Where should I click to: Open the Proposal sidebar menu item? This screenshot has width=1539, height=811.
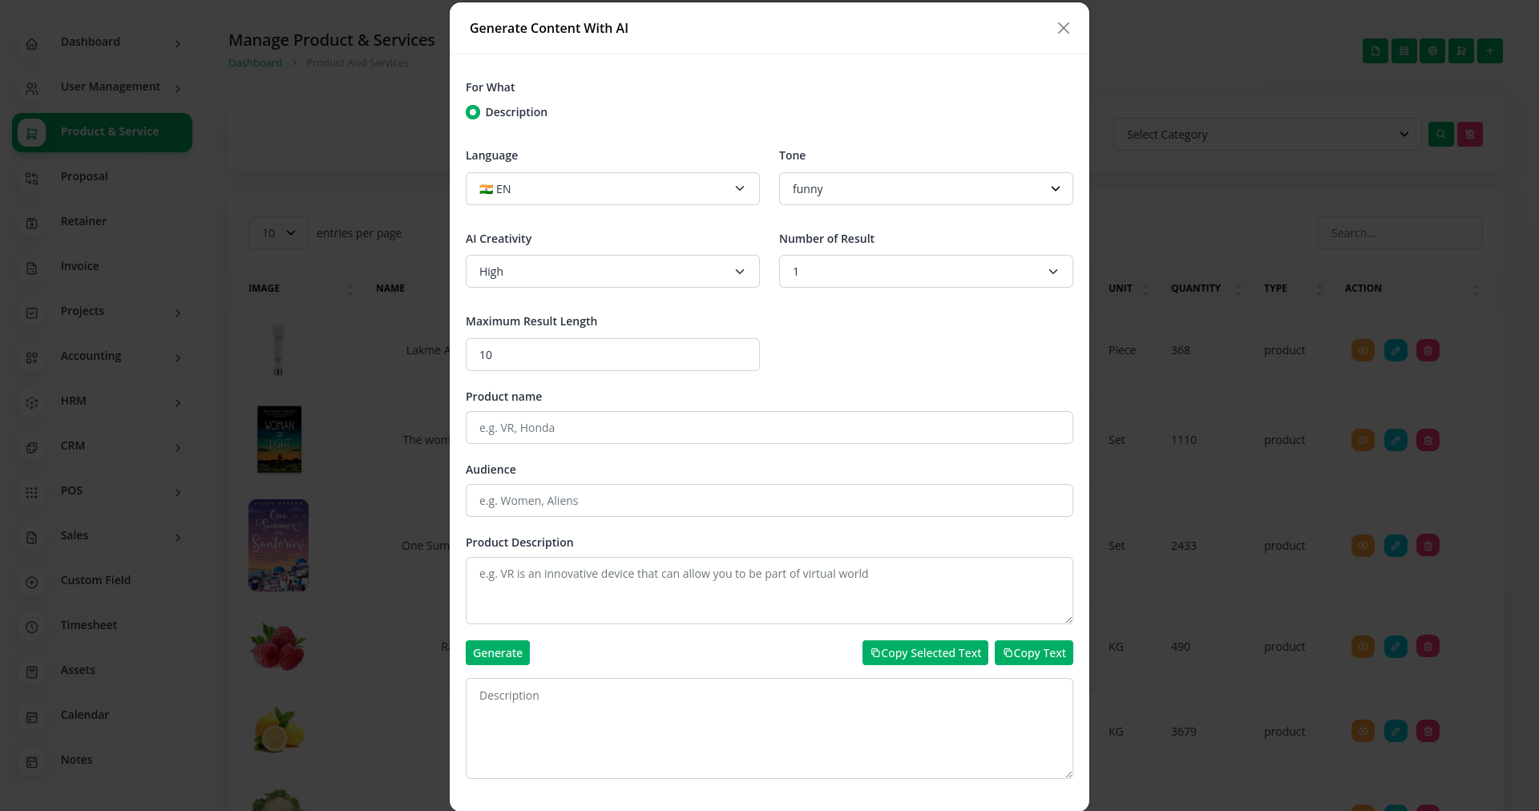pos(84,176)
